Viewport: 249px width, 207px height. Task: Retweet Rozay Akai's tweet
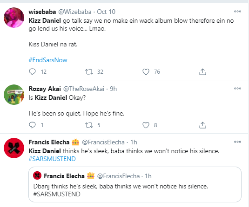click(x=89, y=125)
